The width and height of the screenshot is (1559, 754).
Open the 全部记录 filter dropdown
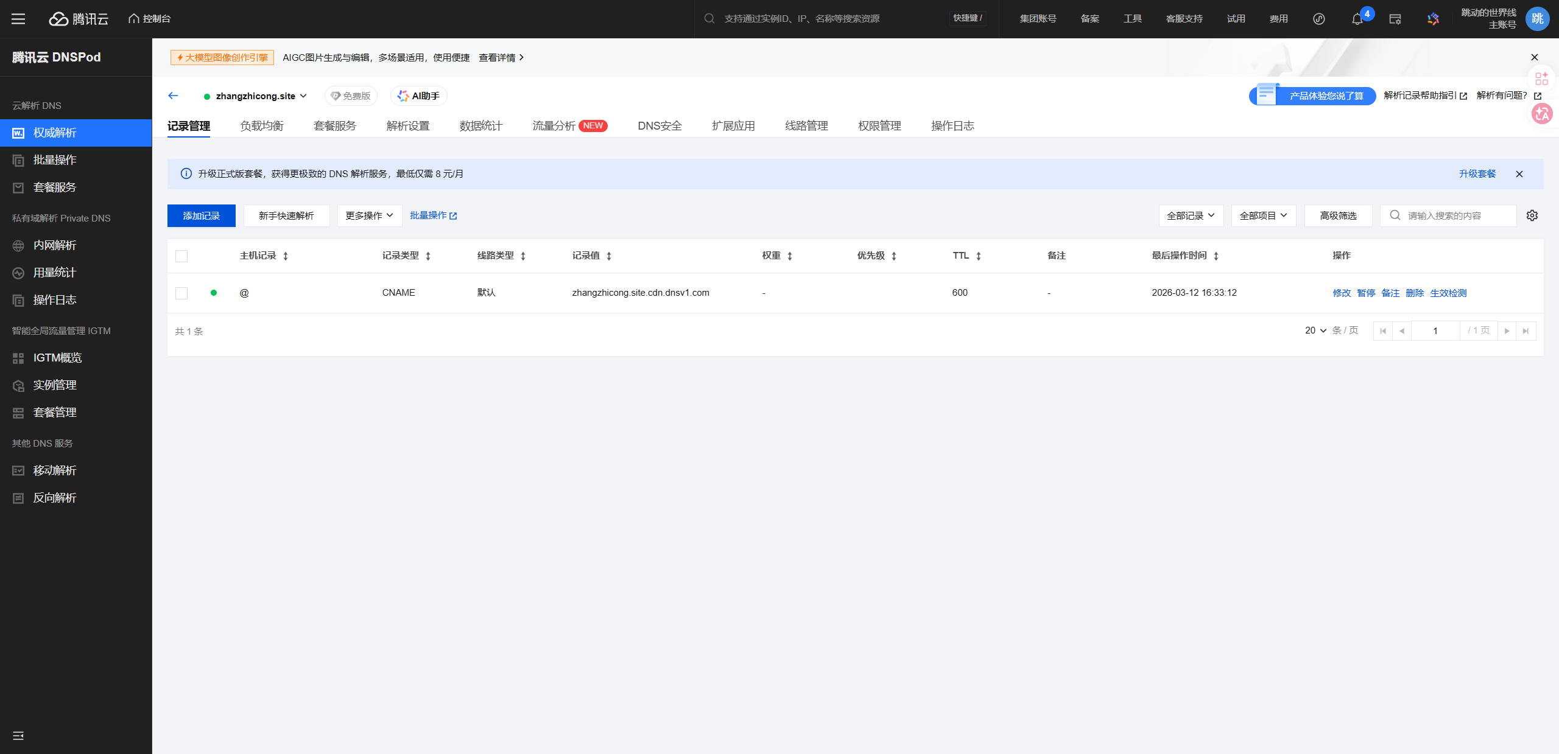(1191, 215)
